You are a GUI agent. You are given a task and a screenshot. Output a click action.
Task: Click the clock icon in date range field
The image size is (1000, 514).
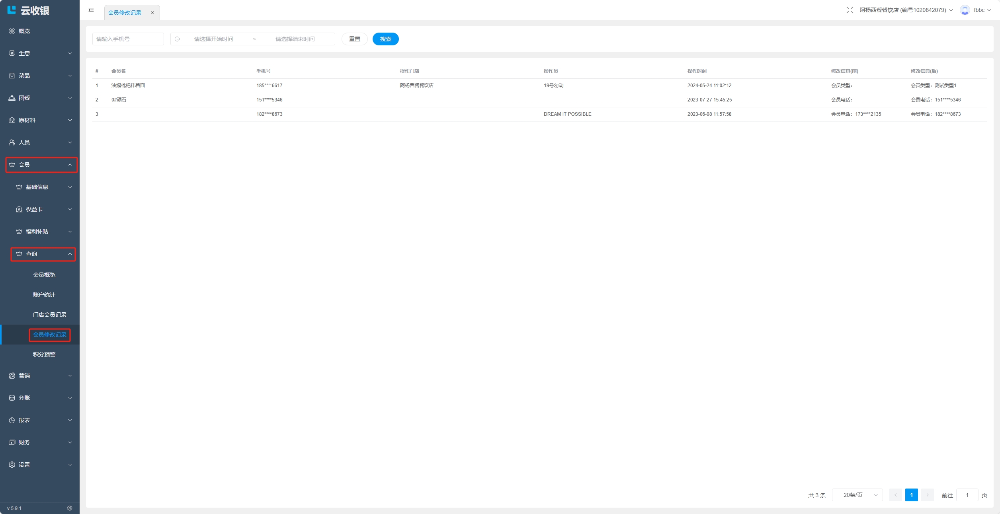click(x=177, y=39)
